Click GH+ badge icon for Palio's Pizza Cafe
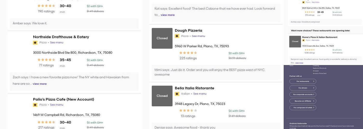The image size is (363, 129). 35,105
